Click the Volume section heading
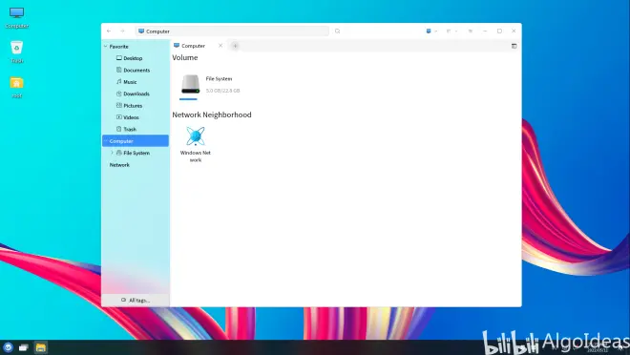 [x=185, y=58]
